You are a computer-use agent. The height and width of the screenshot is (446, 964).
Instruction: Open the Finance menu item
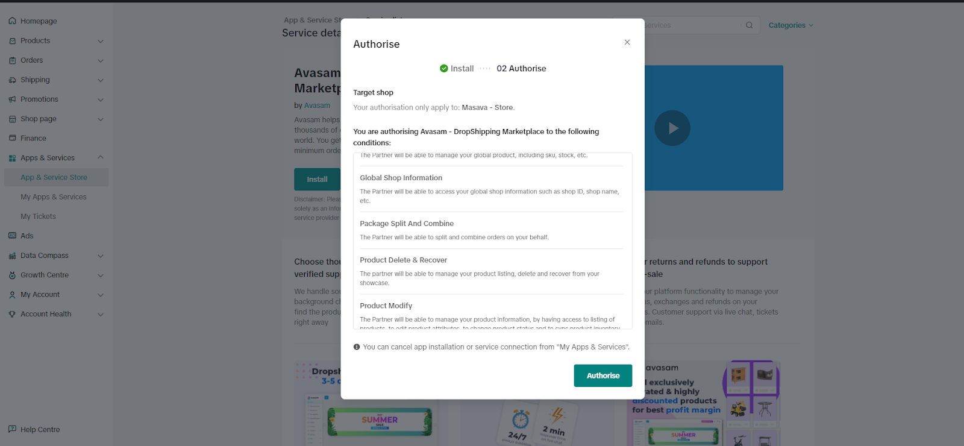pyautogui.click(x=33, y=138)
